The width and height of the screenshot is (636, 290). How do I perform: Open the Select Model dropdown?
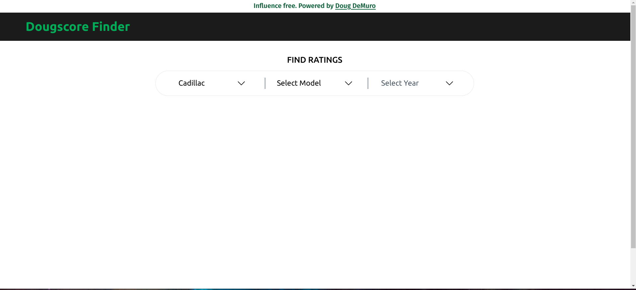pos(314,83)
